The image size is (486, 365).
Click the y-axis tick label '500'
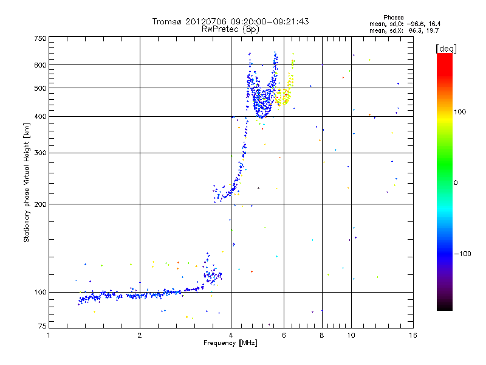click(40, 88)
